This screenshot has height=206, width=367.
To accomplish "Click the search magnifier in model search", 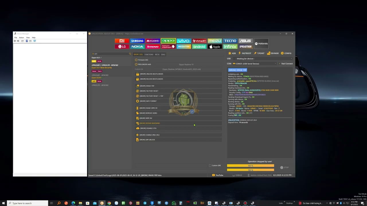I will (x=130, y=54).
